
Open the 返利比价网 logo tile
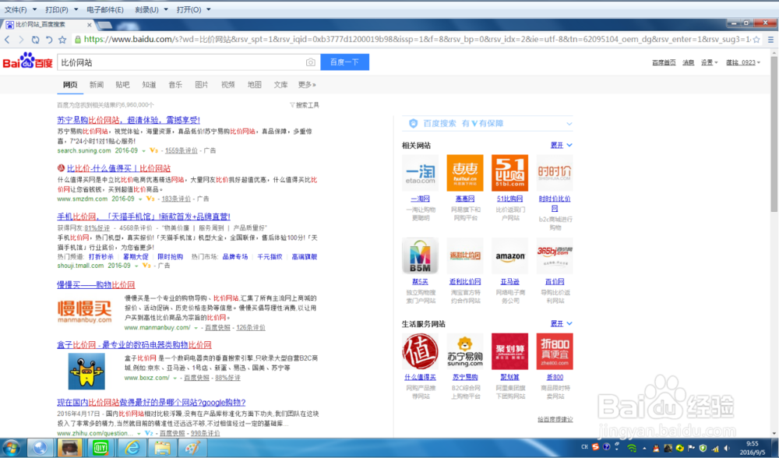point(465,255)
